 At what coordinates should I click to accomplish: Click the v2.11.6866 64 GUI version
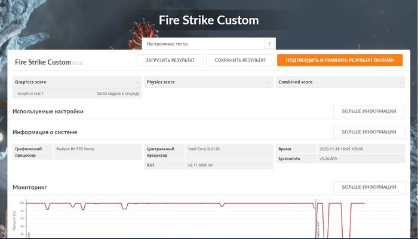coord(200,165)
